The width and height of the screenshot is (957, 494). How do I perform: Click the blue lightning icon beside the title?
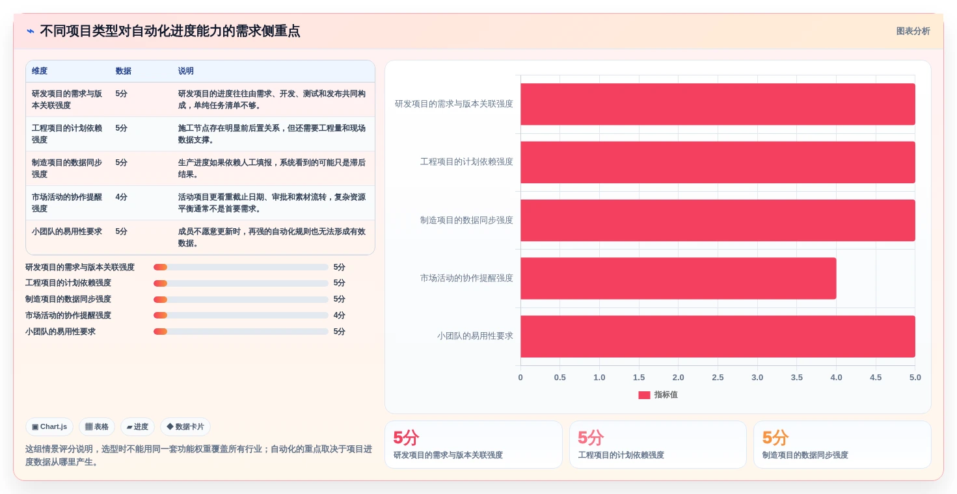pos(31,31)
